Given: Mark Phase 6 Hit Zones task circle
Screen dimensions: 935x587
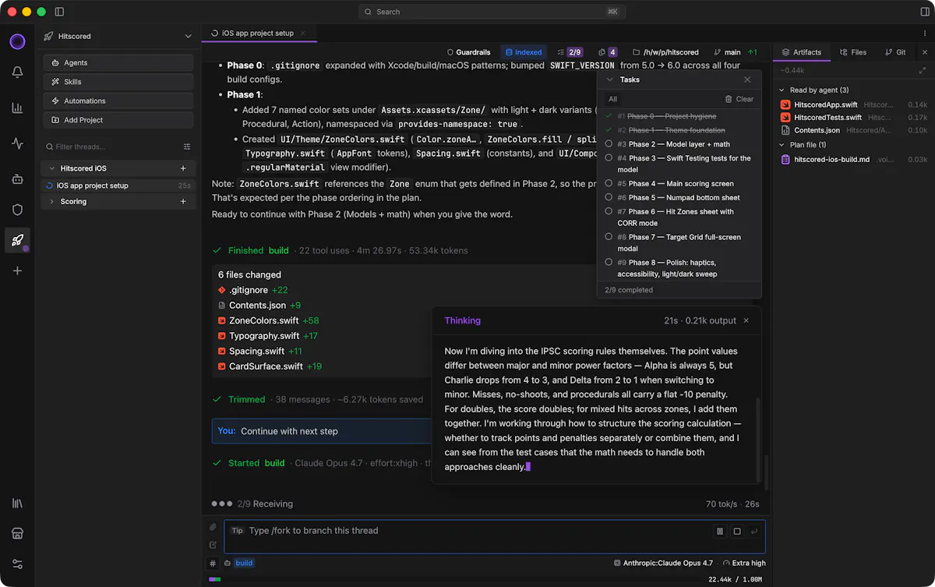Looking at the screenshot, I should click(x=609, y=211).
